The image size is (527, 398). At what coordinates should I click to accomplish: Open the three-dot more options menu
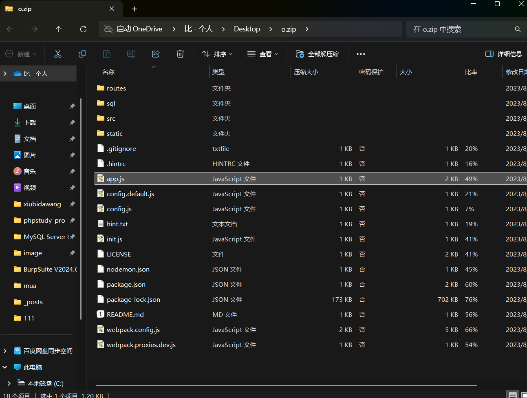(361, 54)
